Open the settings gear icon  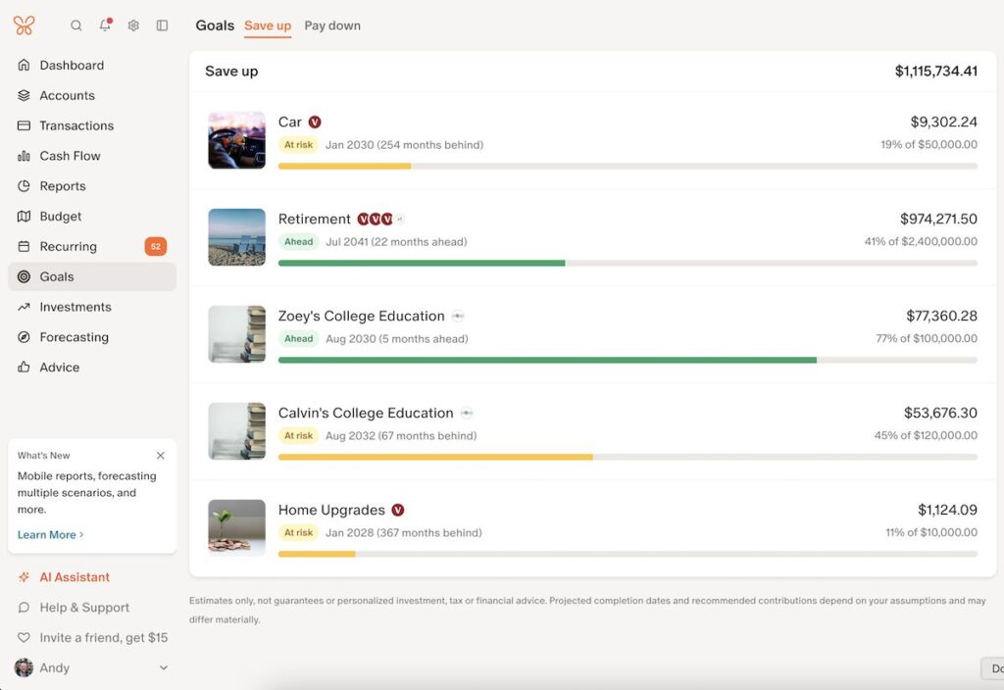133,25
